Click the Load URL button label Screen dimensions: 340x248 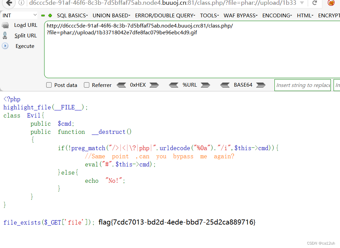click(25, 25)
